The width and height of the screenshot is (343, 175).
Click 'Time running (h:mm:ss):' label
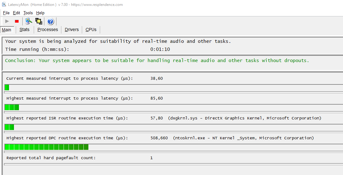[37, 49]
